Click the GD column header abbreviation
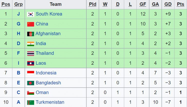Screen dimensions: 187x107 [168, 4]
